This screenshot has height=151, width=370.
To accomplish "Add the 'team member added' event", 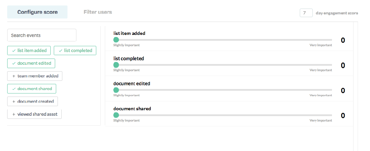I will pos(35,76).
